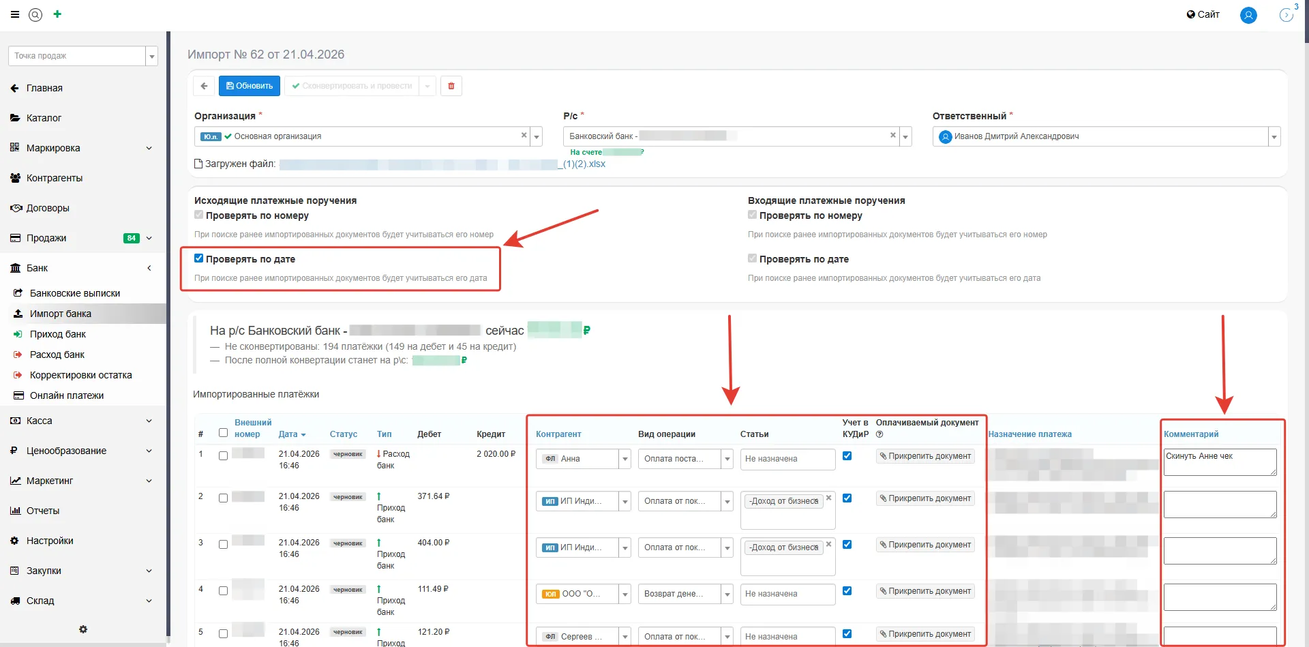Expand the Продажи sidebar section
The image size is (1309, 647).
(x=149, y=238)
